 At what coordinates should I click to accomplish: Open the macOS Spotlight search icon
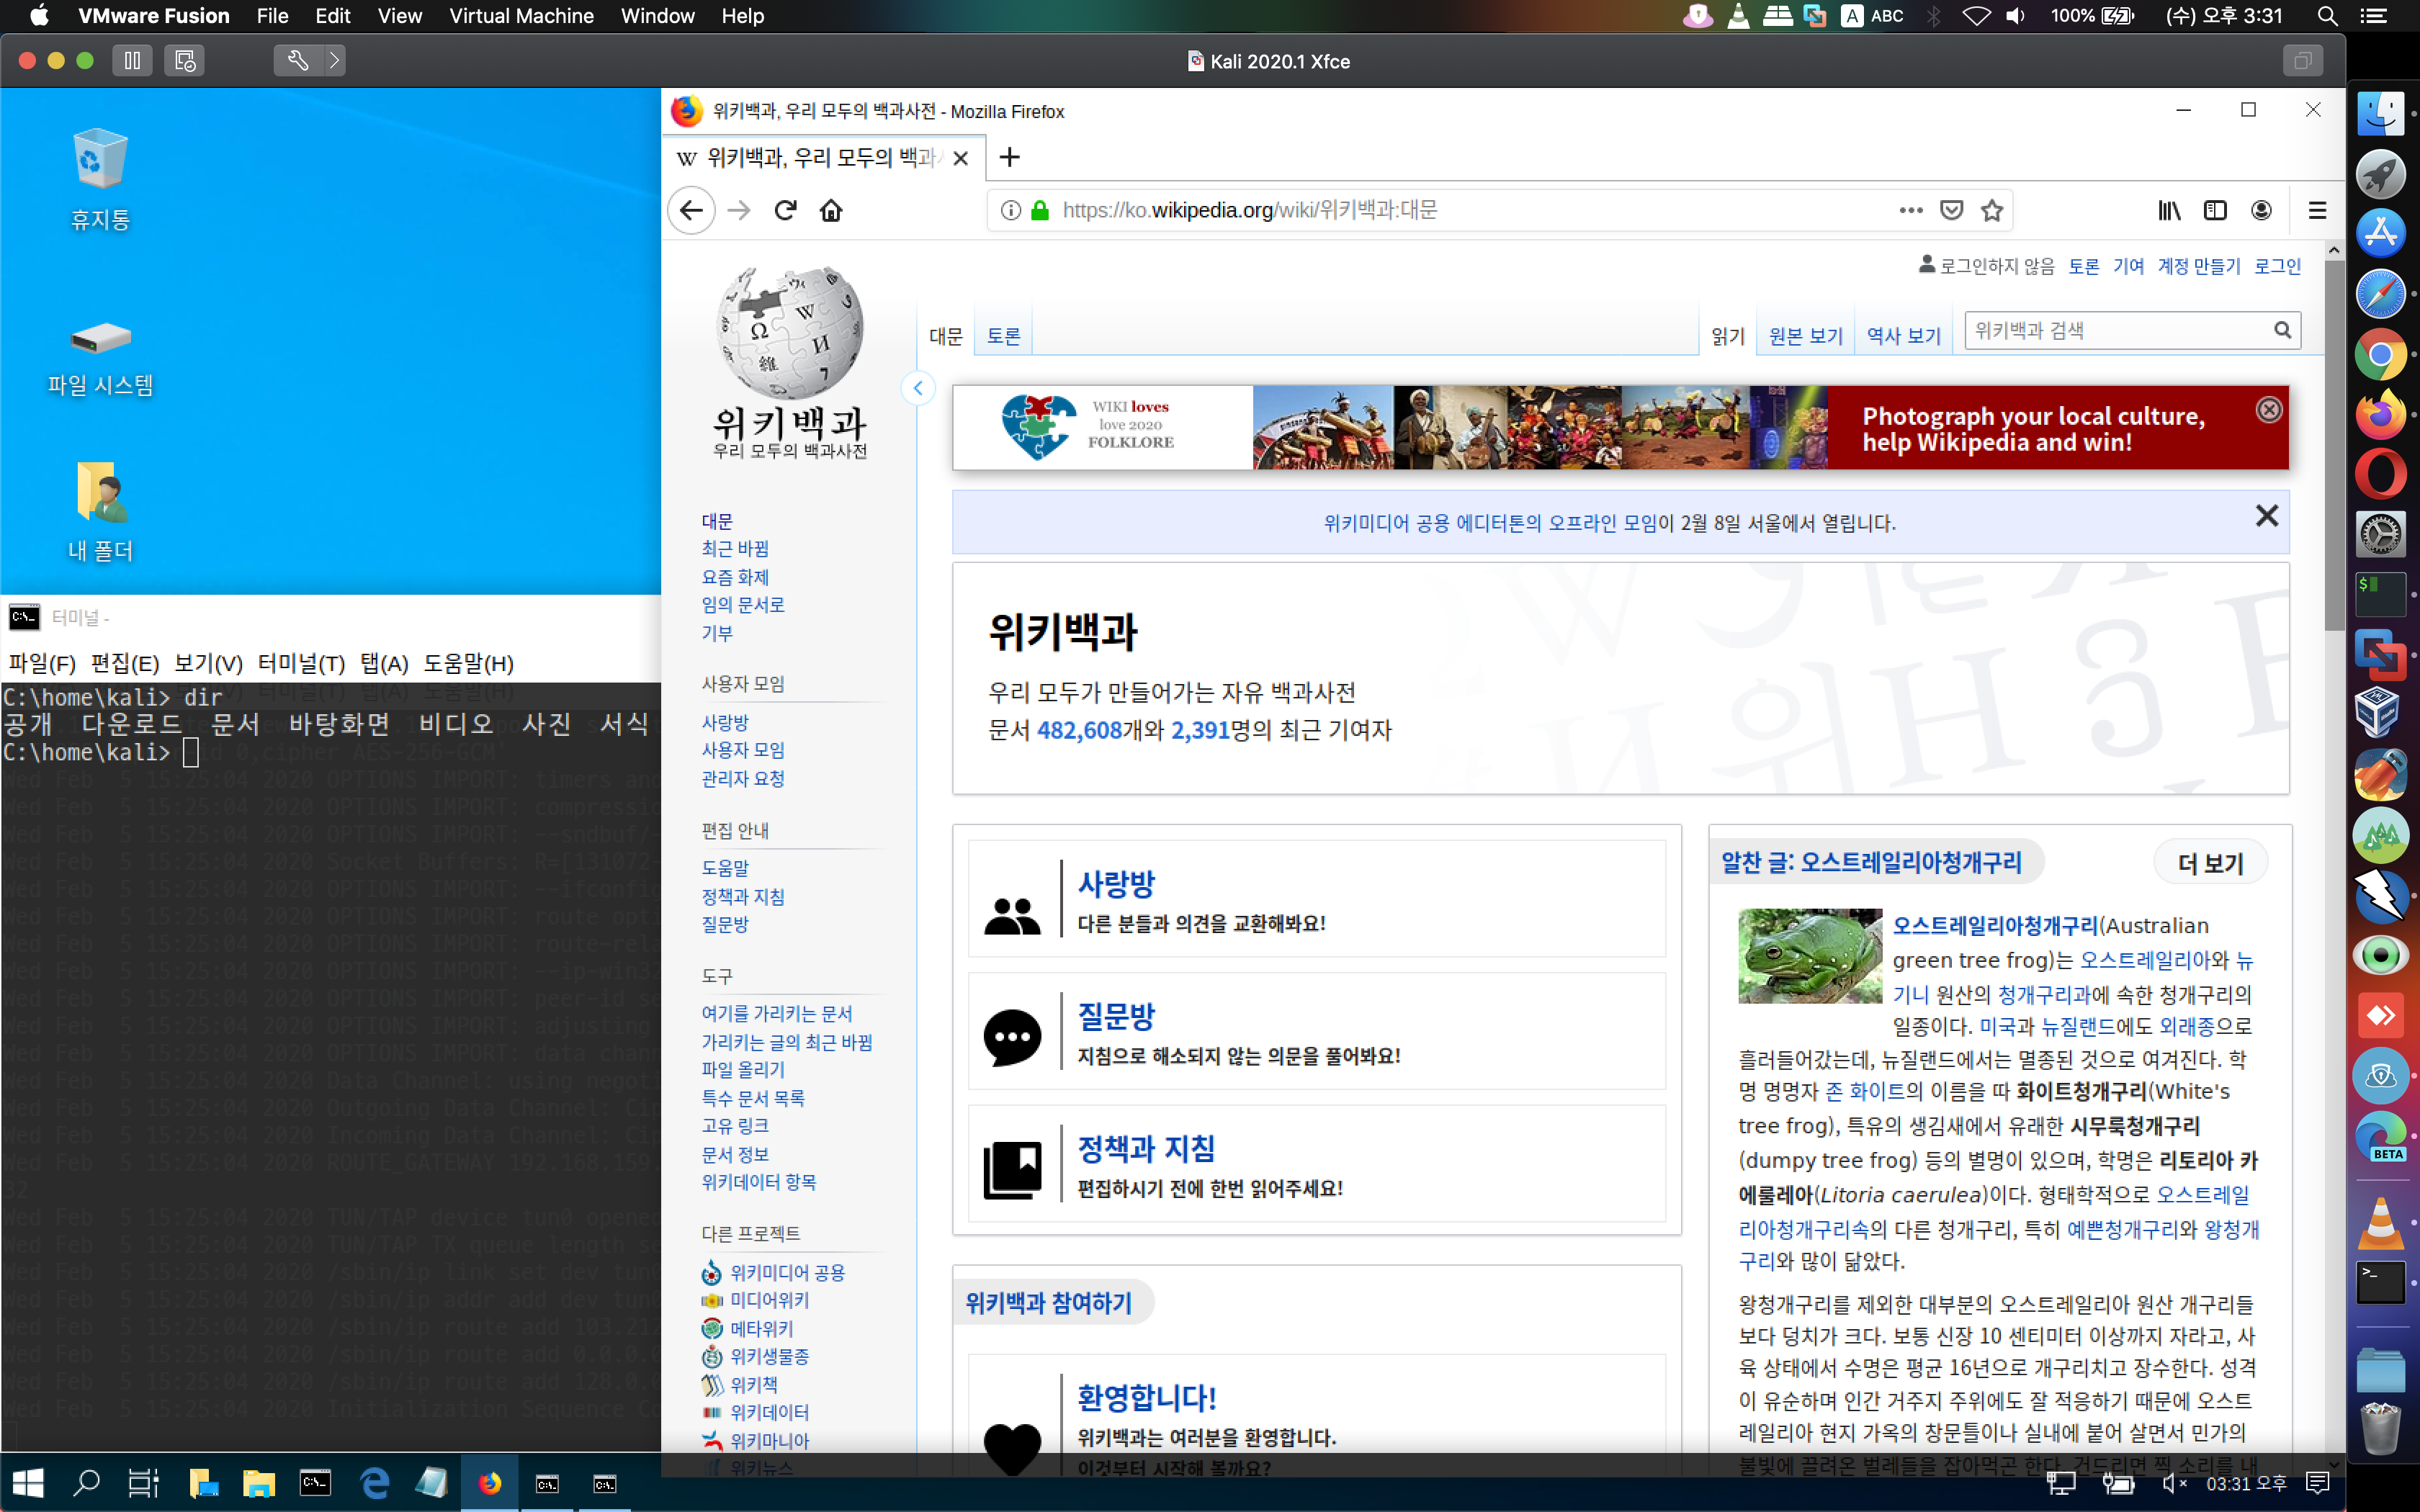tap(2327, 16)
